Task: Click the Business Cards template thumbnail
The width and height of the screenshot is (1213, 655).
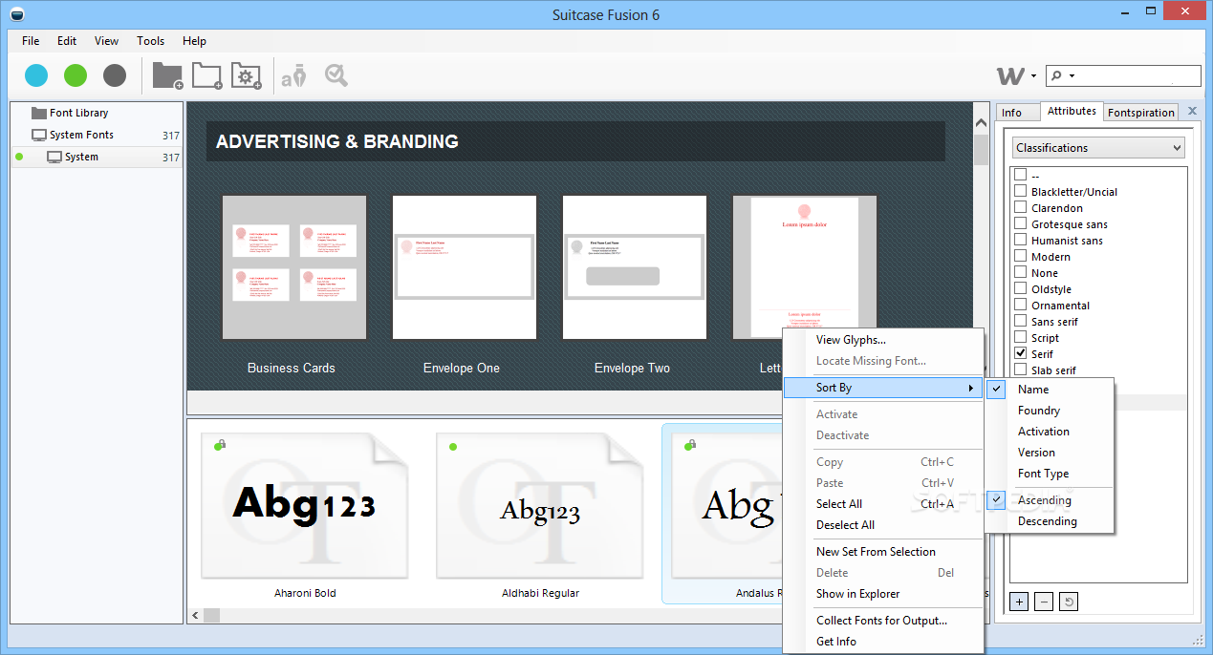Action: click(x=294, y=267)
